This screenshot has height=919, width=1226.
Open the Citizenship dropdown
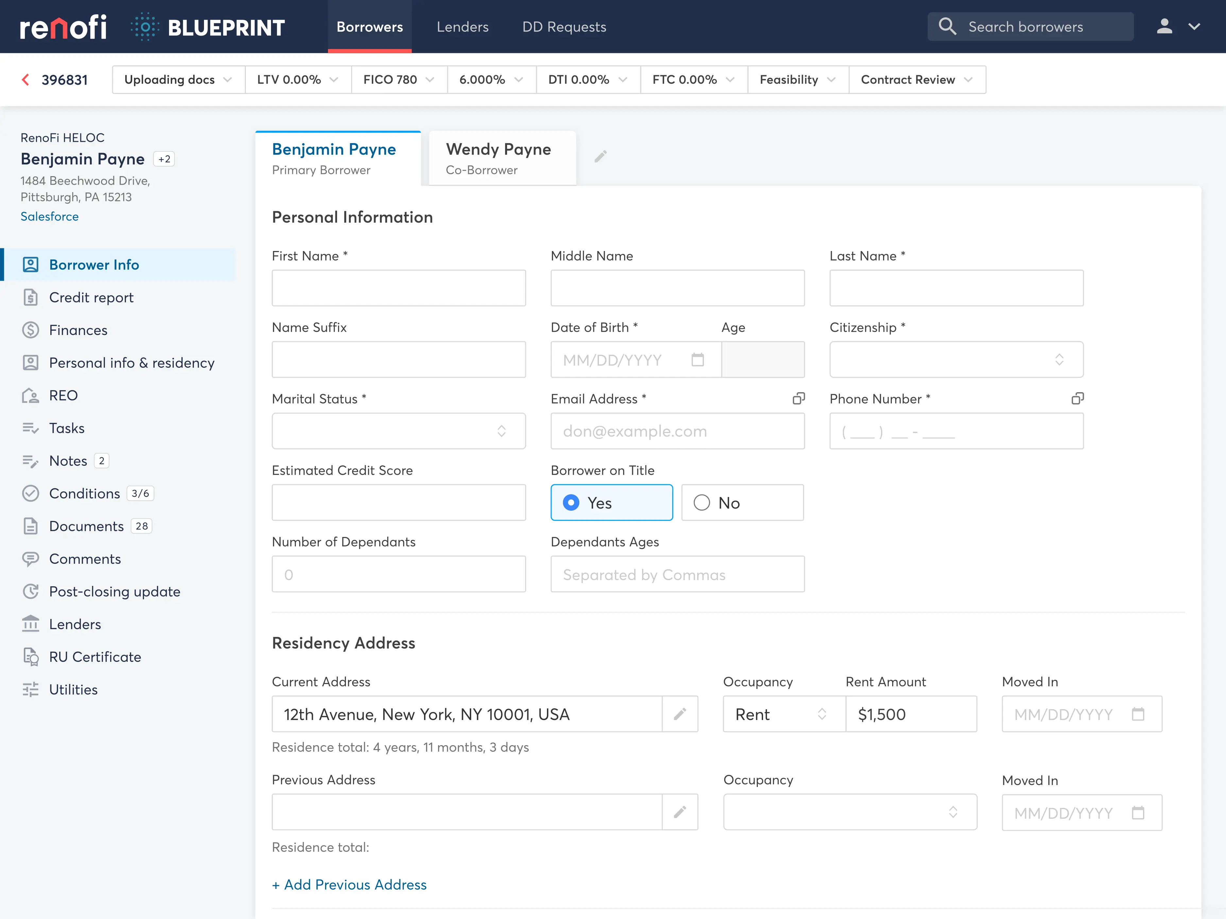(956, 359)
